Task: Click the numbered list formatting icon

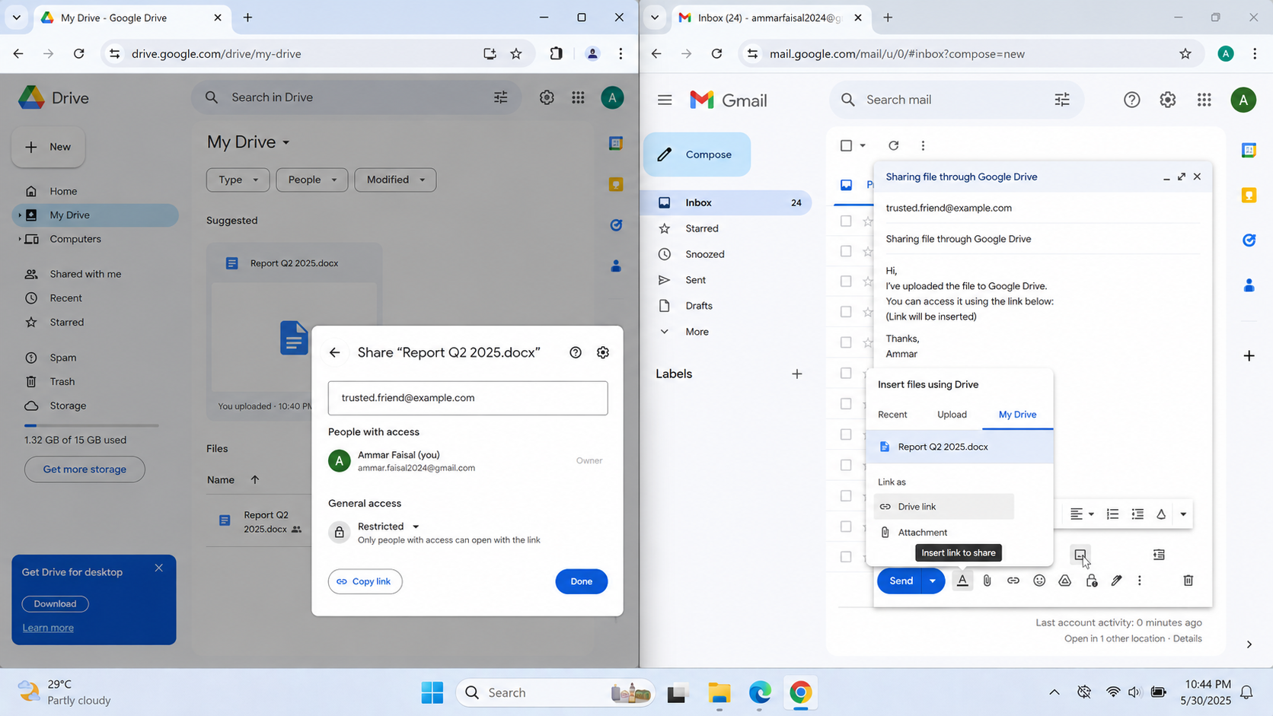Action: click(x=1112, y=514)
